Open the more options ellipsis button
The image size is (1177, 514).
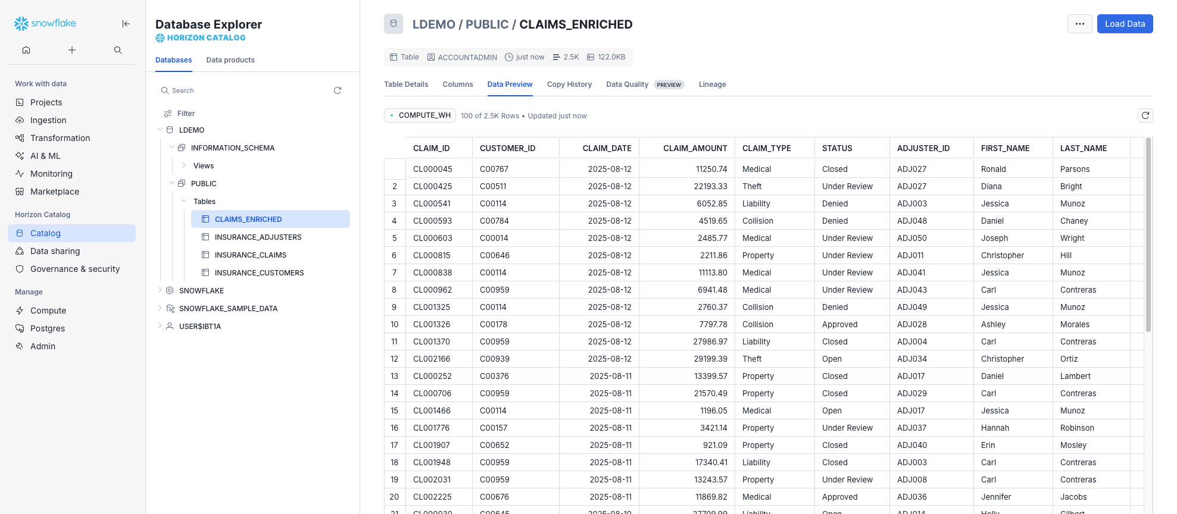(x=1080, y=24)
